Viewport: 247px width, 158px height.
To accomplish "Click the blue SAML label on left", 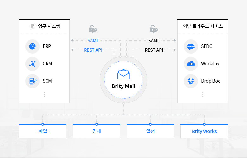I will pos(93,40).
